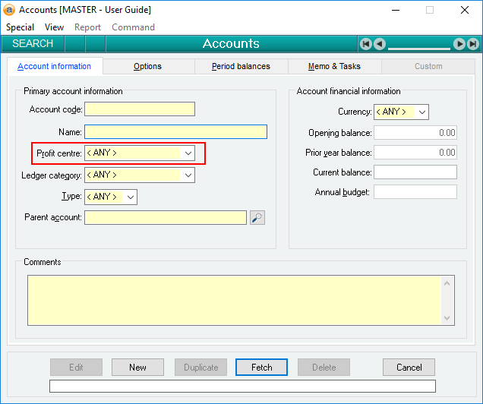Switch to the Options tab

coord(147,67)
